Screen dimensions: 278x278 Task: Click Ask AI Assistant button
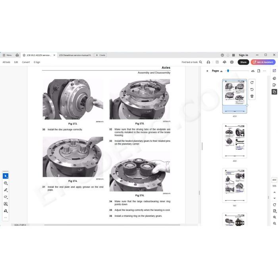pyautogui.click(x=263, y=62)
